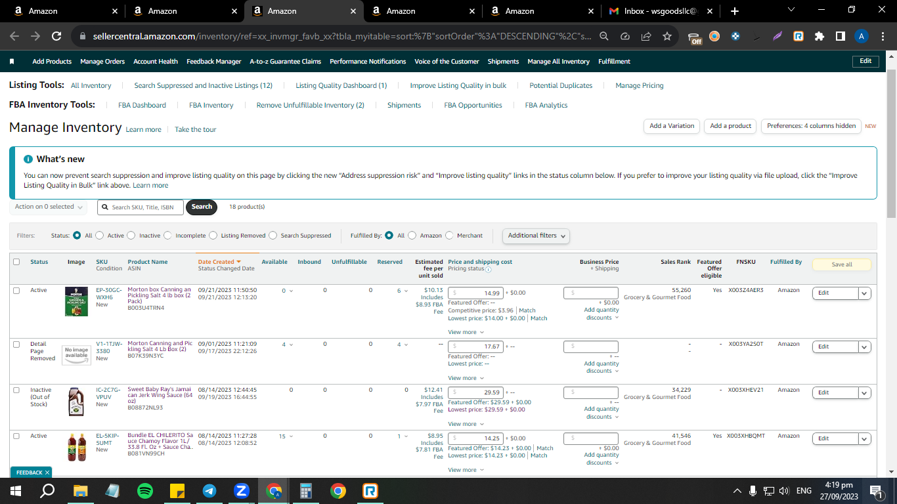Click the orange R extension icon in Chrome toolbar

[x=798, y=37]
